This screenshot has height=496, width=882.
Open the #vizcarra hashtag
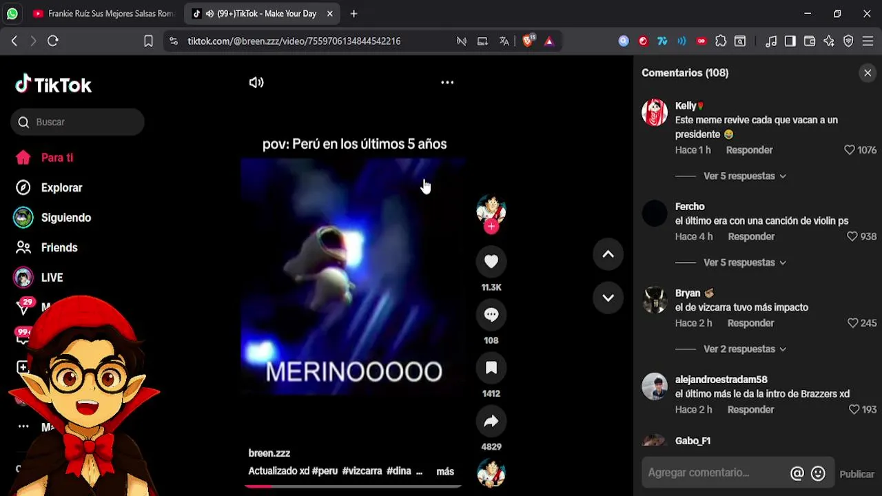pos(362,471)
